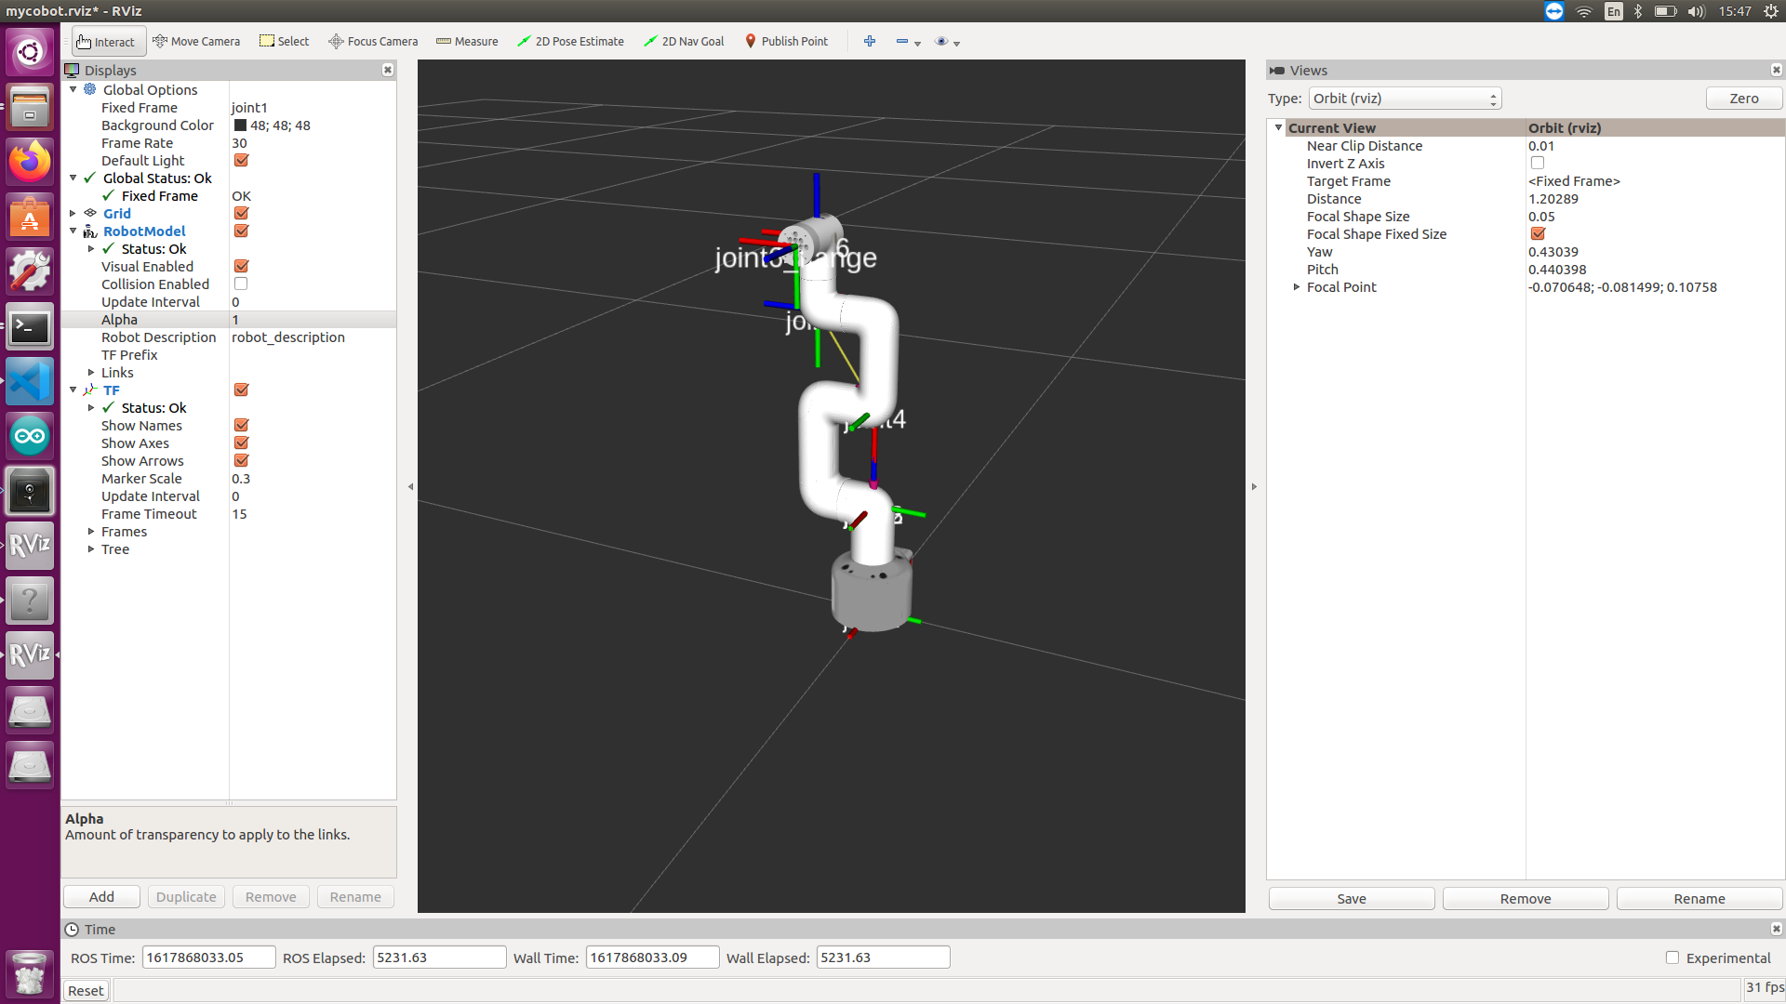Open the Trash in the dock
1786x1004 pixels.
pyautogui.click(x=30, y=973)
